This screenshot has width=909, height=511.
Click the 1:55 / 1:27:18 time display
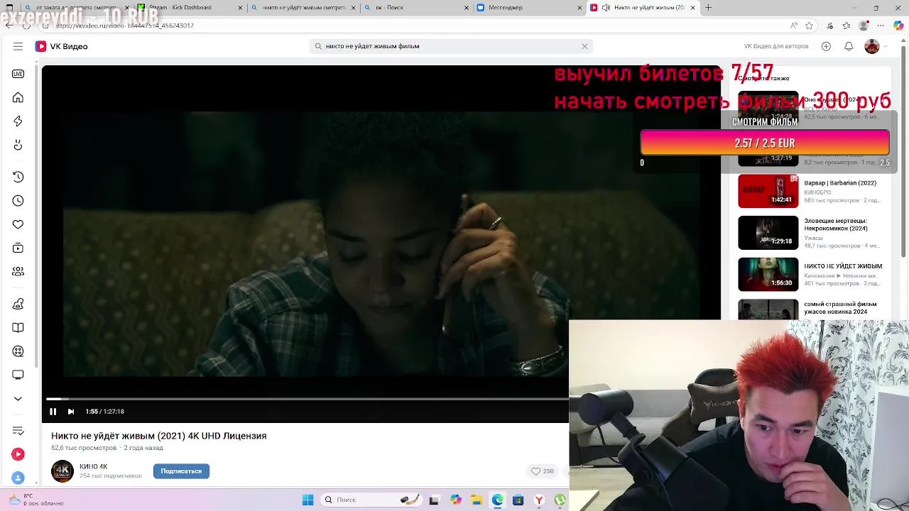[105, 412]
